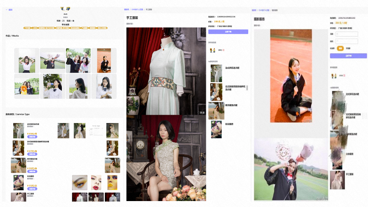Open the handmade clothing item in photography related list
368x207 pixels.
click(337, 180)
